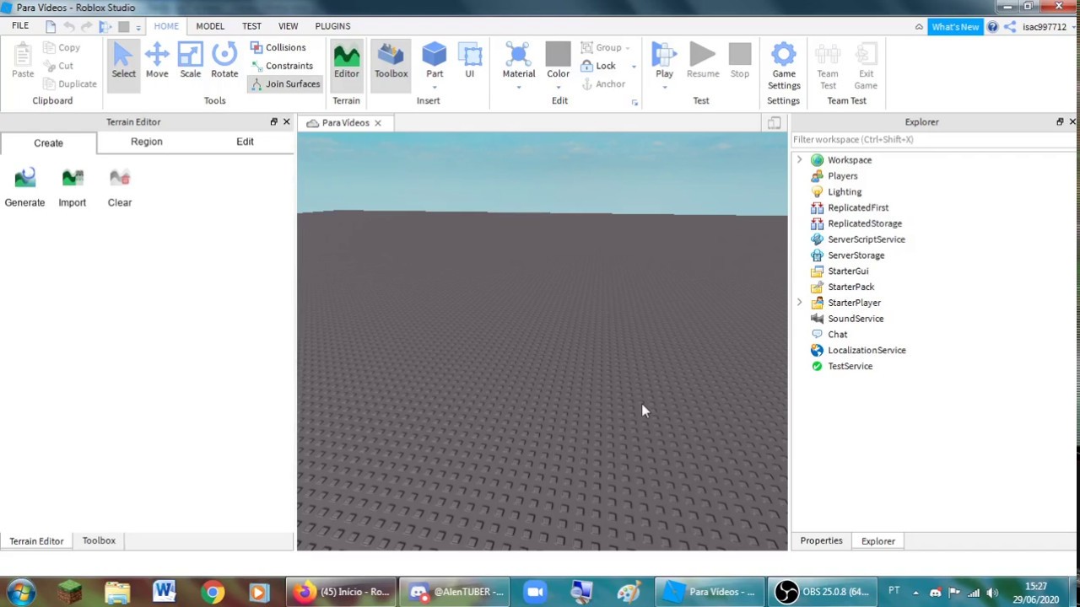Choose the Scale tool
Image resolution: width=1080 pixels, height=607 pixels.
[191, 61]
